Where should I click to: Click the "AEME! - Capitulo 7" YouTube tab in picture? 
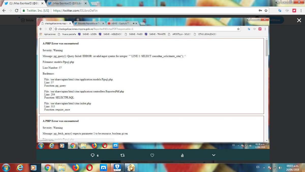(x=122, y=23)
